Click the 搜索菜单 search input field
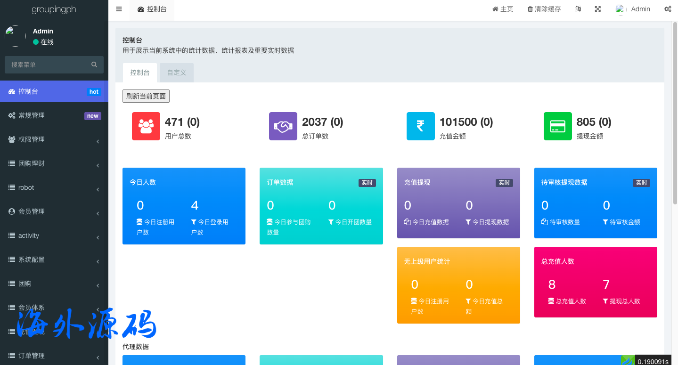 point(47,65)
